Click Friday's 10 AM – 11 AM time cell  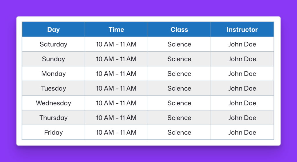point(116,132)
